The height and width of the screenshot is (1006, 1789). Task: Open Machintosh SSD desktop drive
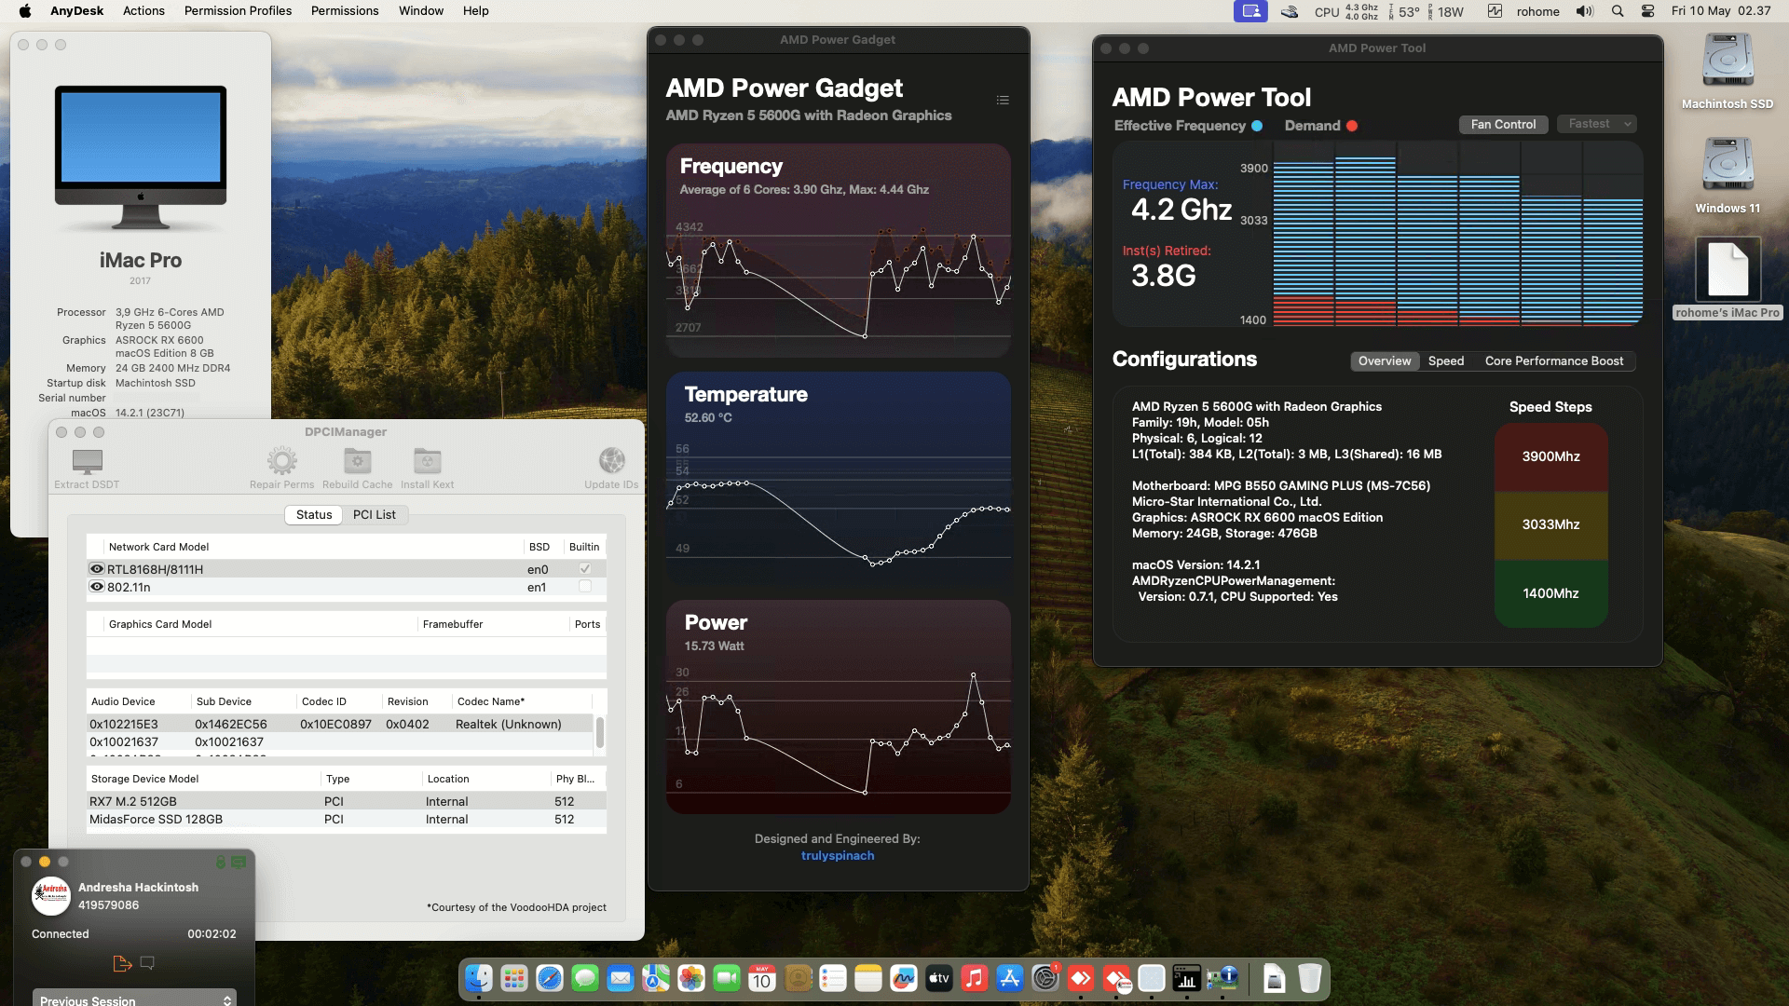coord(1728,72)
